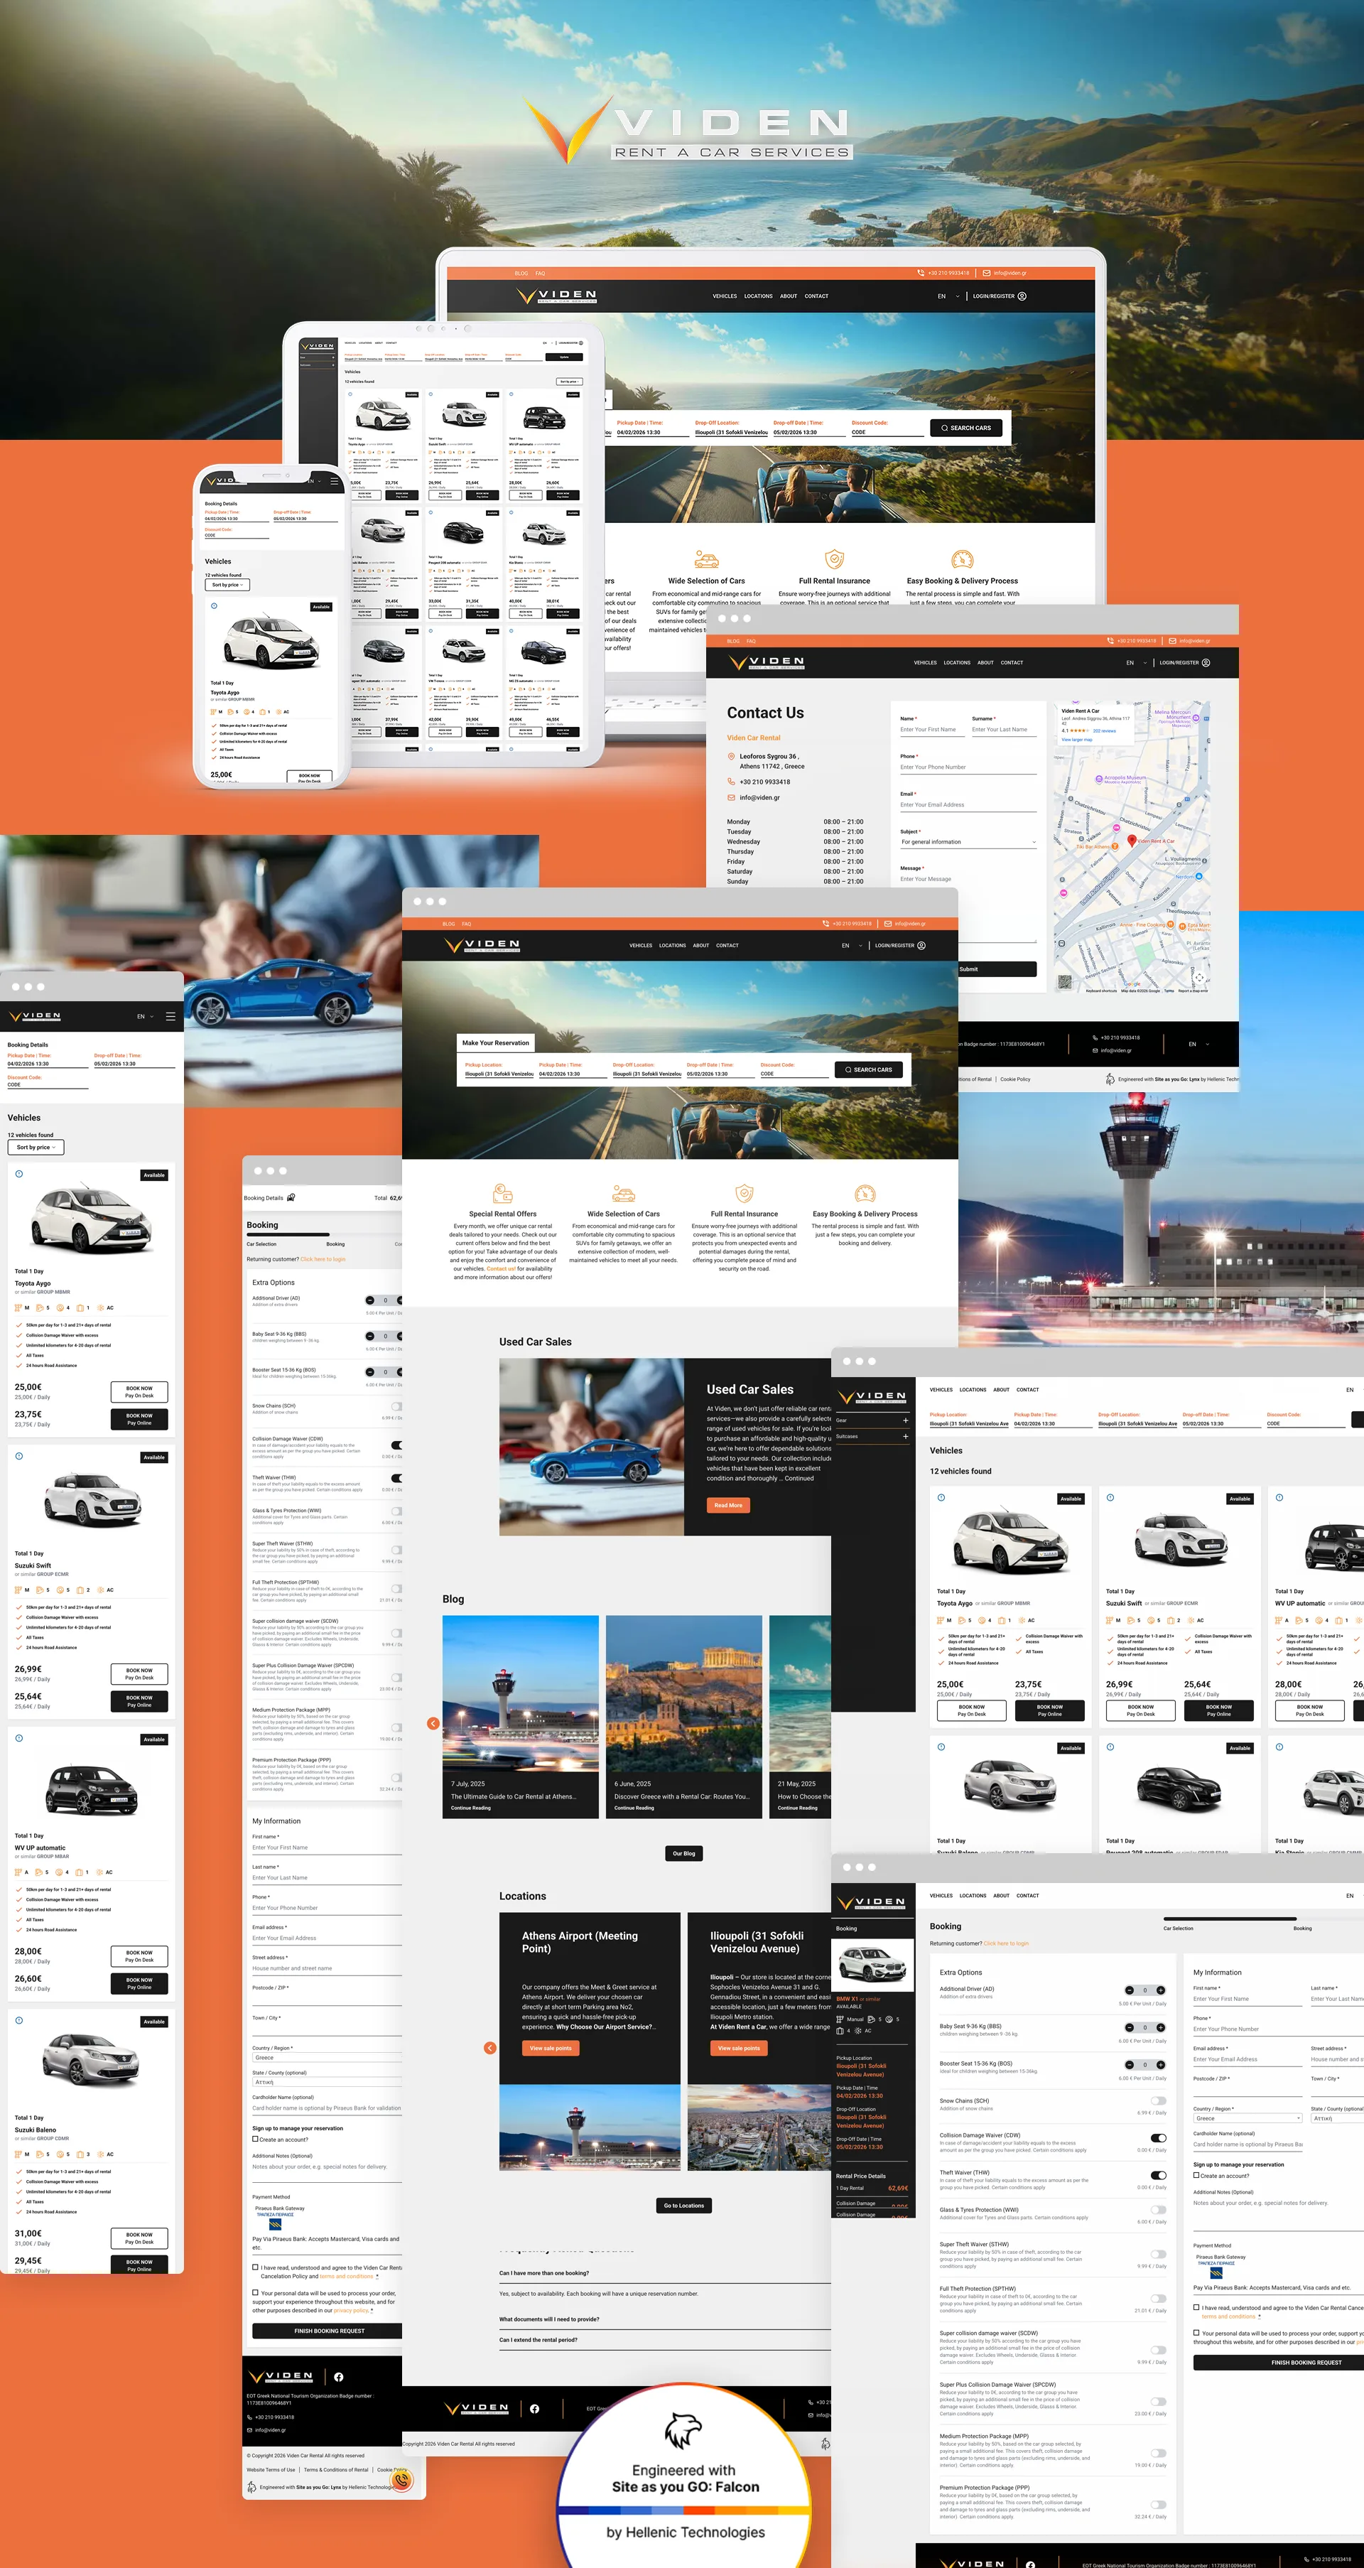
Task: Check 'Create an account?' in desktop booking window
Action: tap(1196, 2175)
